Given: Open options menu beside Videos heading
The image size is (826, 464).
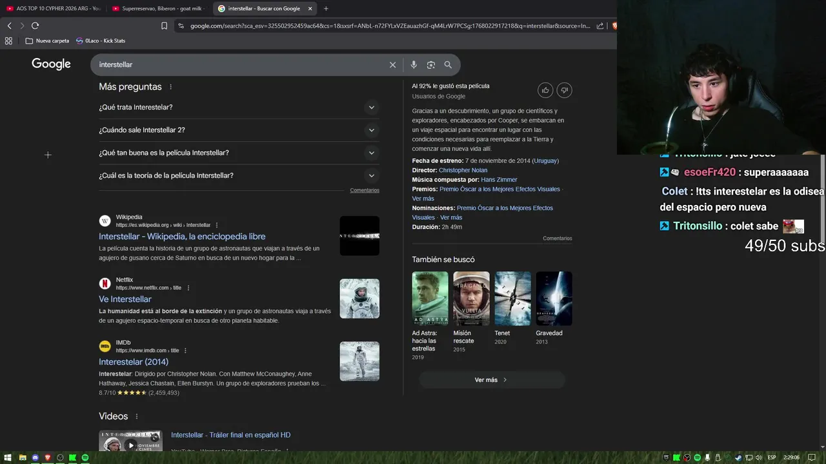Looking at the screenshot, I should (x=137, y=416).
